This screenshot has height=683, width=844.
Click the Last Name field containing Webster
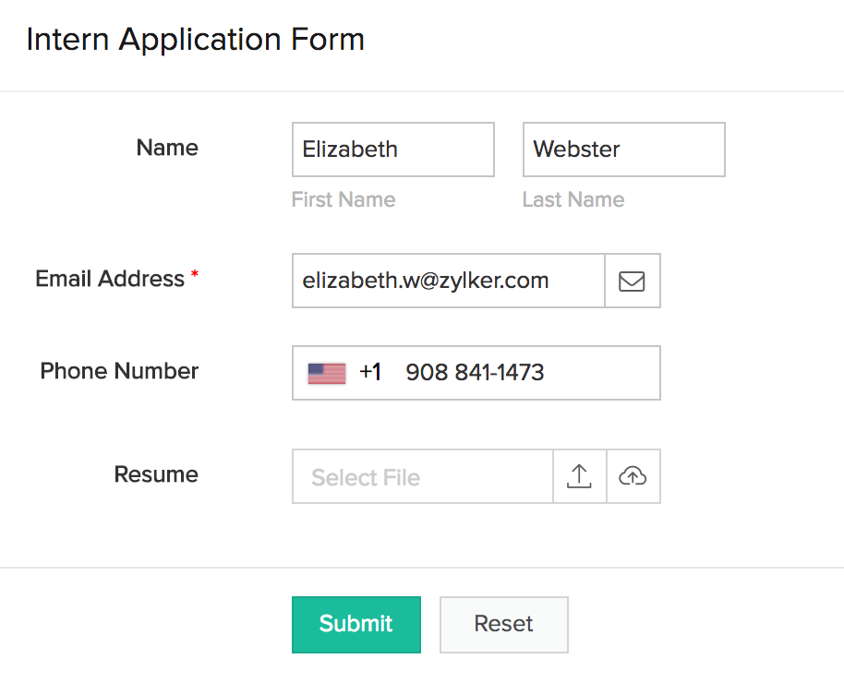623,150
